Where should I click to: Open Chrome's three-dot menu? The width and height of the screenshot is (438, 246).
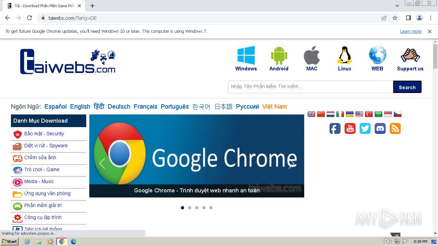(x=430, y=18)
